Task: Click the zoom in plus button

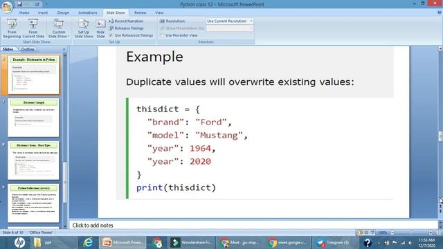Action: [x=431, y=232]
